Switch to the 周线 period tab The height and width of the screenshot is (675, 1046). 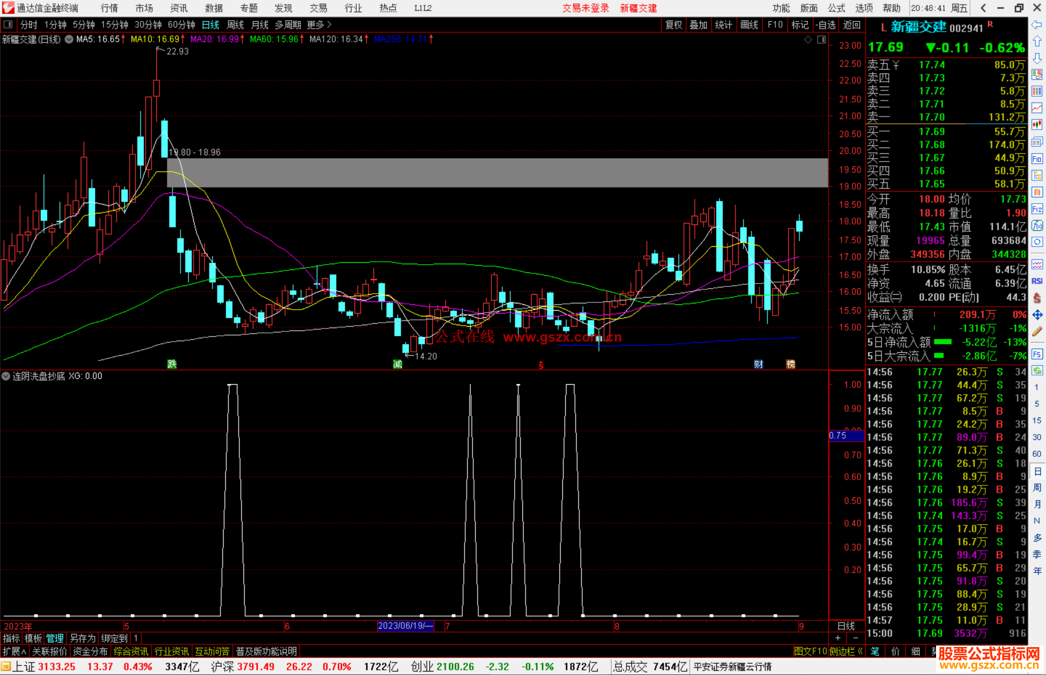(235, 24)
